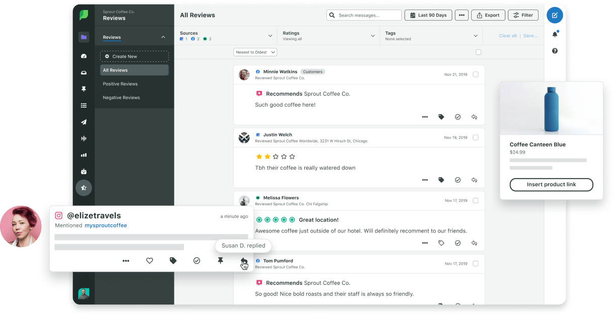Reply to Minnie Watkins review
615x315 pixels.
(474, 117)
